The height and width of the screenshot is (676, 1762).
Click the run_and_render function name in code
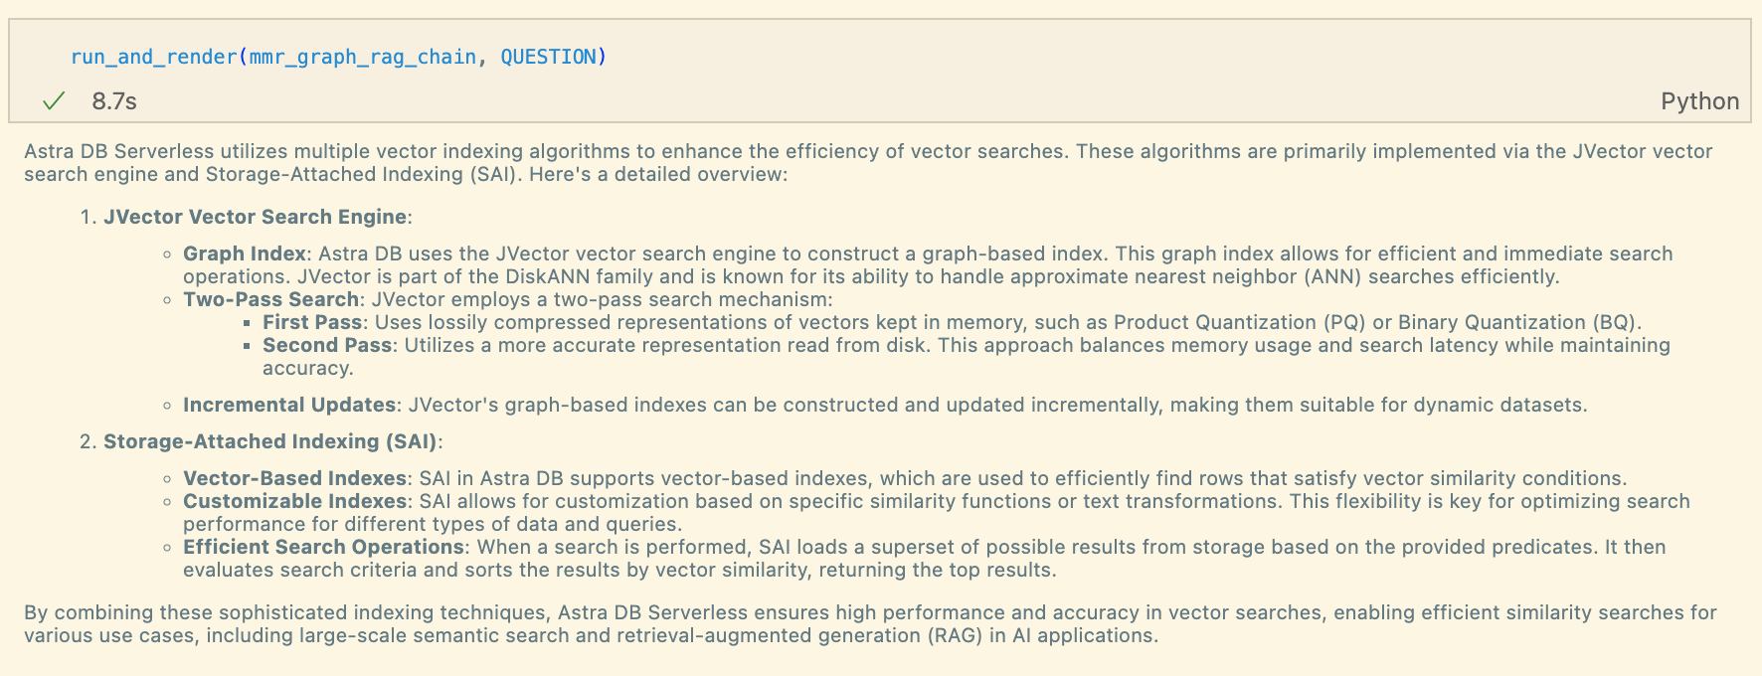click(x=153, y=57)
